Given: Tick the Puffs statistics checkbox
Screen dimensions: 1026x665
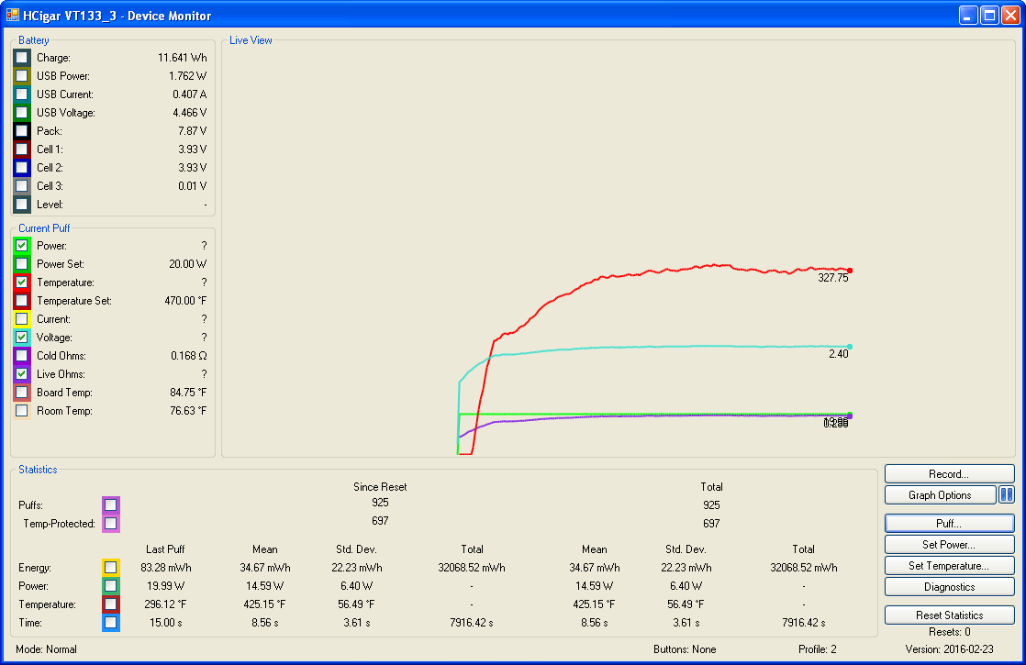Looking at the screenshot, I should [110, 504].
